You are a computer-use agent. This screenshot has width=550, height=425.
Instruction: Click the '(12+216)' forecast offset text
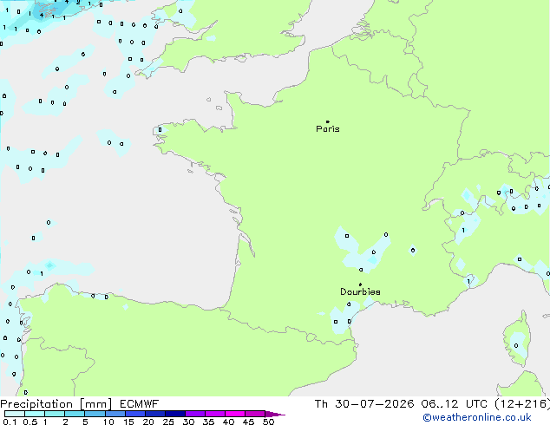(x=522, y=404)
